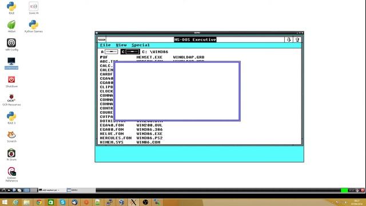Open Thunderbird from Windows taskbar
This screenshot has height=206, width=366.
click(x=74, y=202)
